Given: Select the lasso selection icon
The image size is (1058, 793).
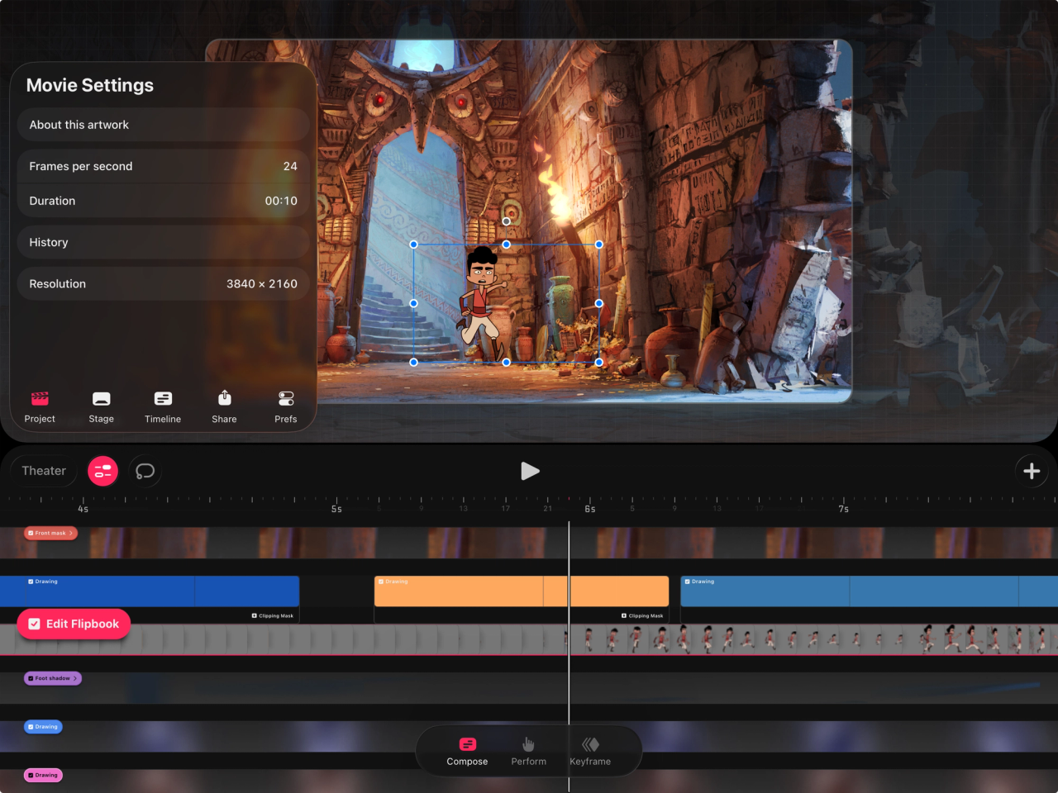Looking at the screenshot, I should pos(145,471).
